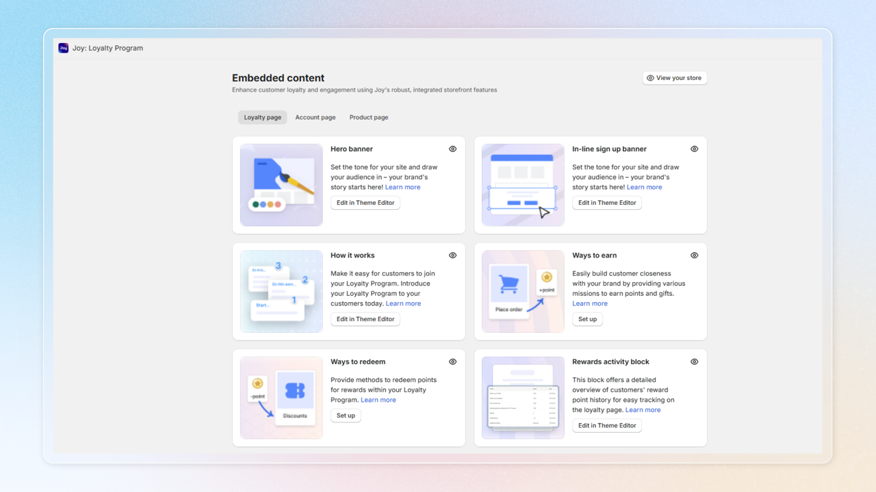Click the Embedded content heading

coord(278,78)
